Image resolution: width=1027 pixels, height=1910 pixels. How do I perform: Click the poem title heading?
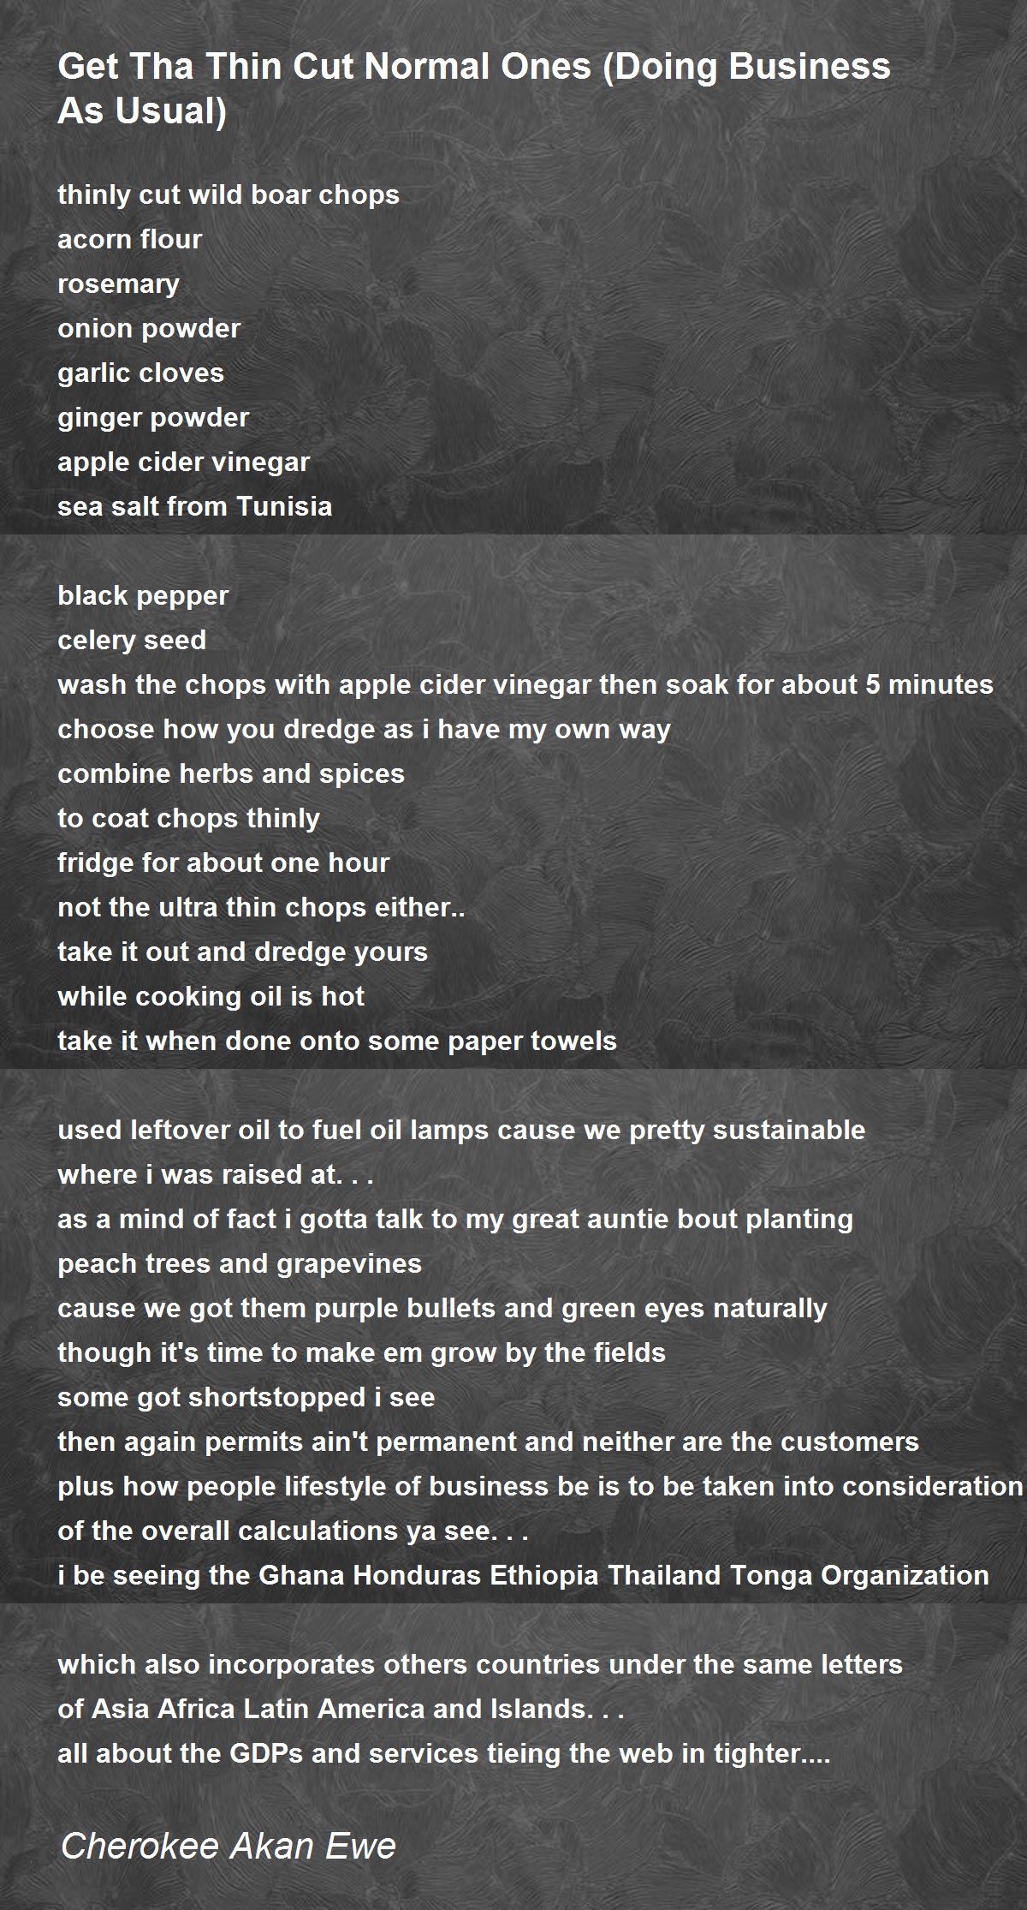[474, 89]
